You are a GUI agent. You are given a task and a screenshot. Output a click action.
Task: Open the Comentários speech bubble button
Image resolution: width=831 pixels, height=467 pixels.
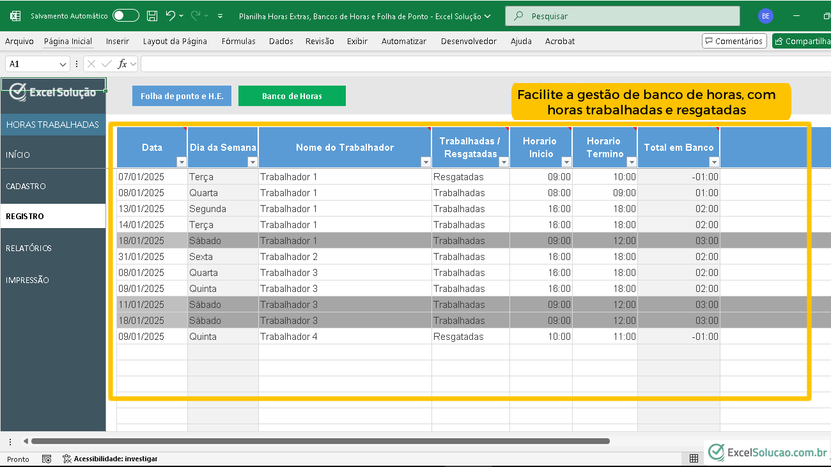point(734,41)
